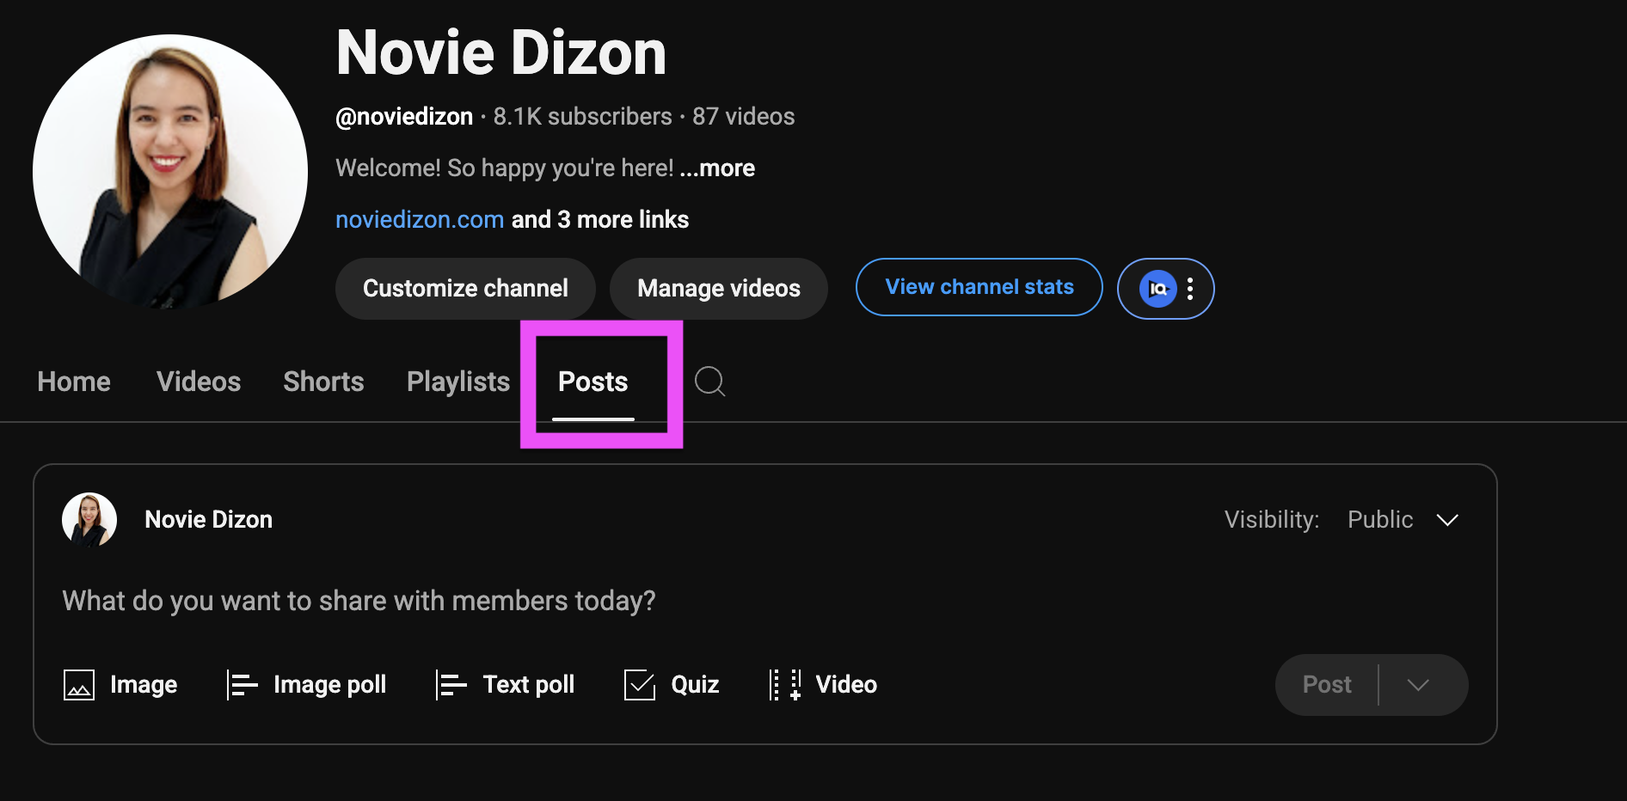The width and height of the screenshot is (1627, 801).
Task: Show the 'and 3 more links' list
Action: [x=600, y=220]
